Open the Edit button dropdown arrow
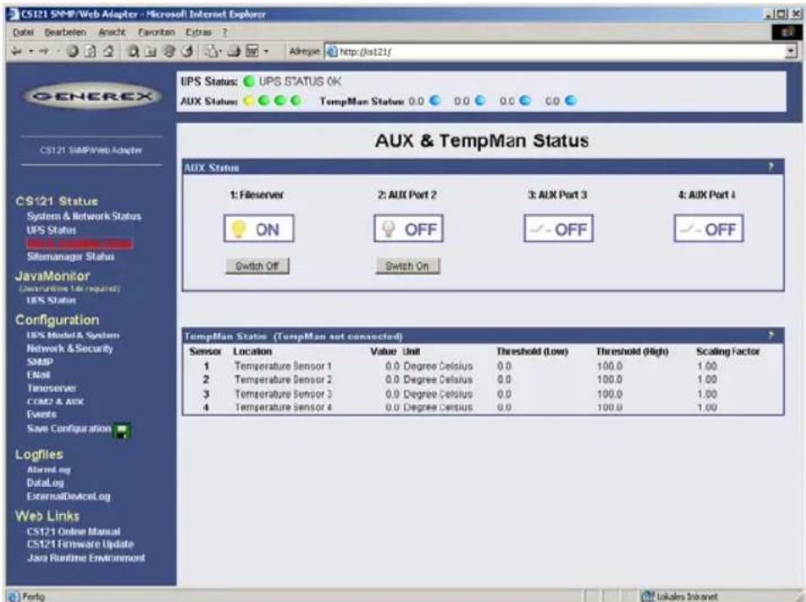This screenshot has height=602, width=806. (266, 52)
